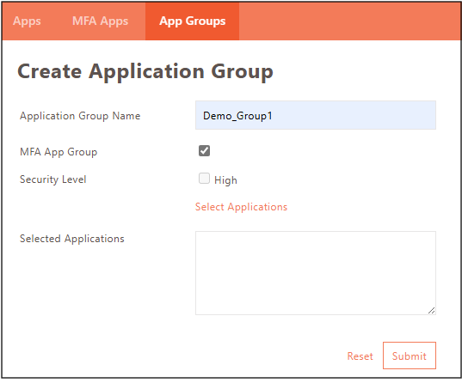
Task: Open the Select Applications link
Action: [x=241, y=207]
